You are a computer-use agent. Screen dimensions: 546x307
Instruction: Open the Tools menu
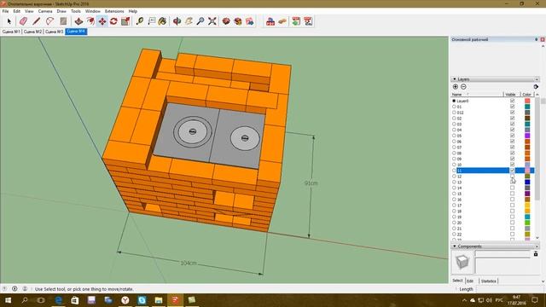[76, 11]
